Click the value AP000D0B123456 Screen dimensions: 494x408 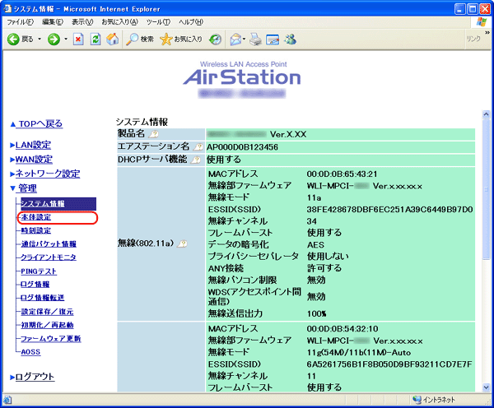(x=242, y=147)
